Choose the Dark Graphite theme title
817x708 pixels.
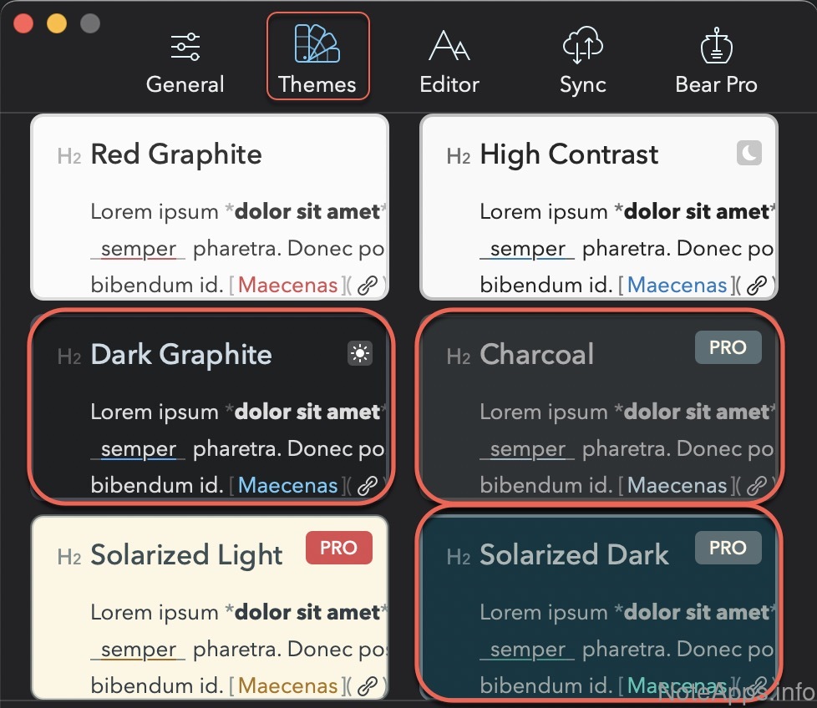pyautogui.click(x=180, y=355)
